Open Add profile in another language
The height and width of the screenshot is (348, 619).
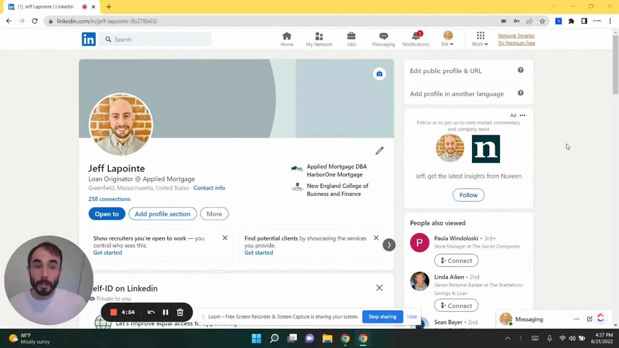click(457, 94)
